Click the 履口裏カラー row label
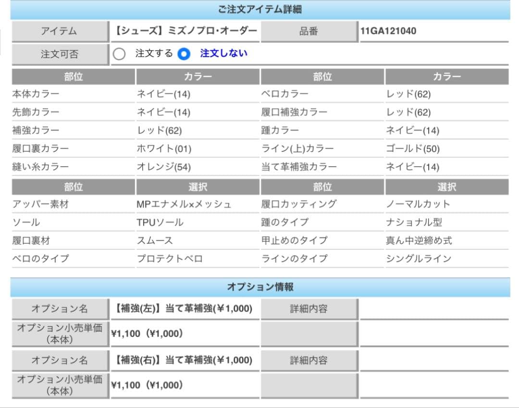519x408 pixels. click(x=40, y=148)
